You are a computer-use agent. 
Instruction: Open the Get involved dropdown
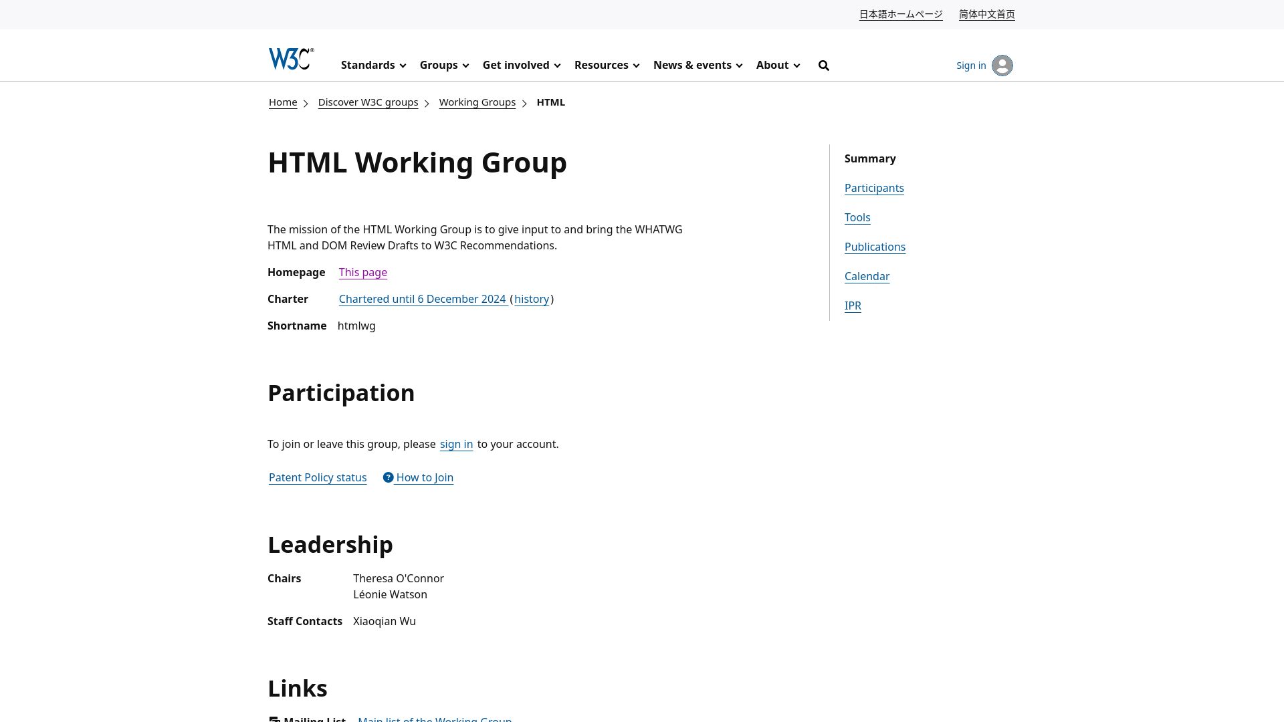tap(522, 66)
